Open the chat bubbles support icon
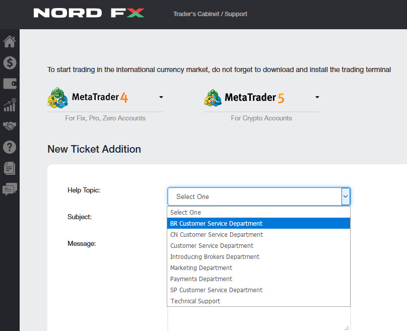The height and width of the screenshot is (331, 407). tap(10, 189)
